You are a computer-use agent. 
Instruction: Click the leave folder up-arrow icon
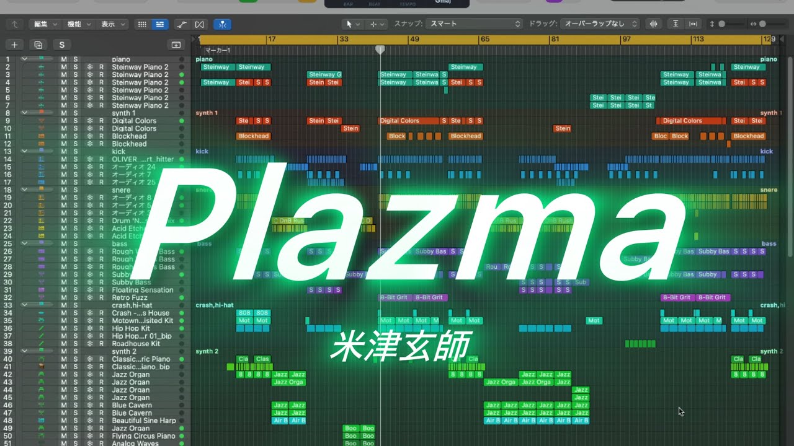pyautogui.click(x=14, y=24)
